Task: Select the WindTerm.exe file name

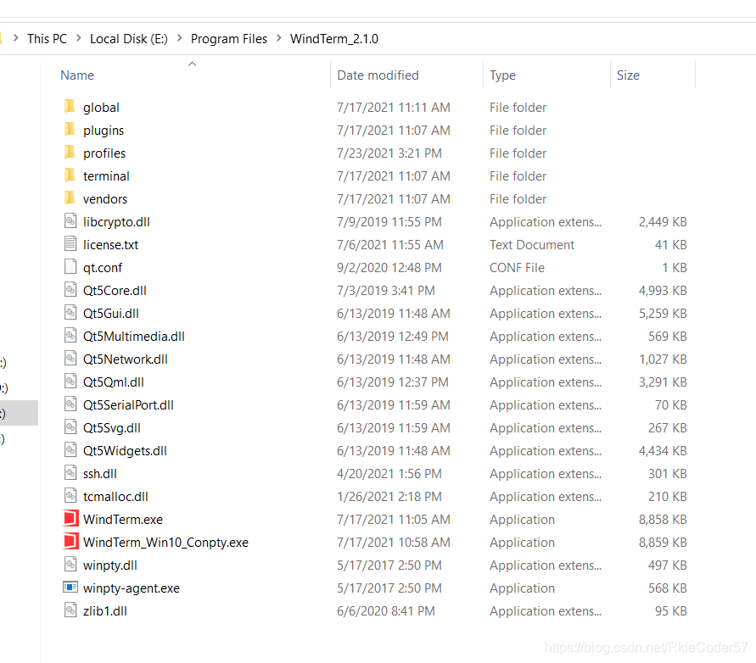Action: (x=123, y=520)
